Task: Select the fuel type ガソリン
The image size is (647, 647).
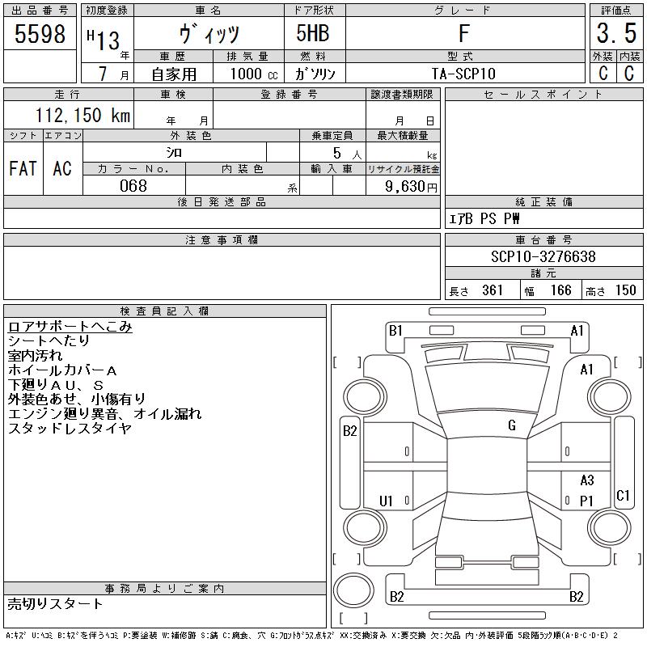Action: coord(315,74)
